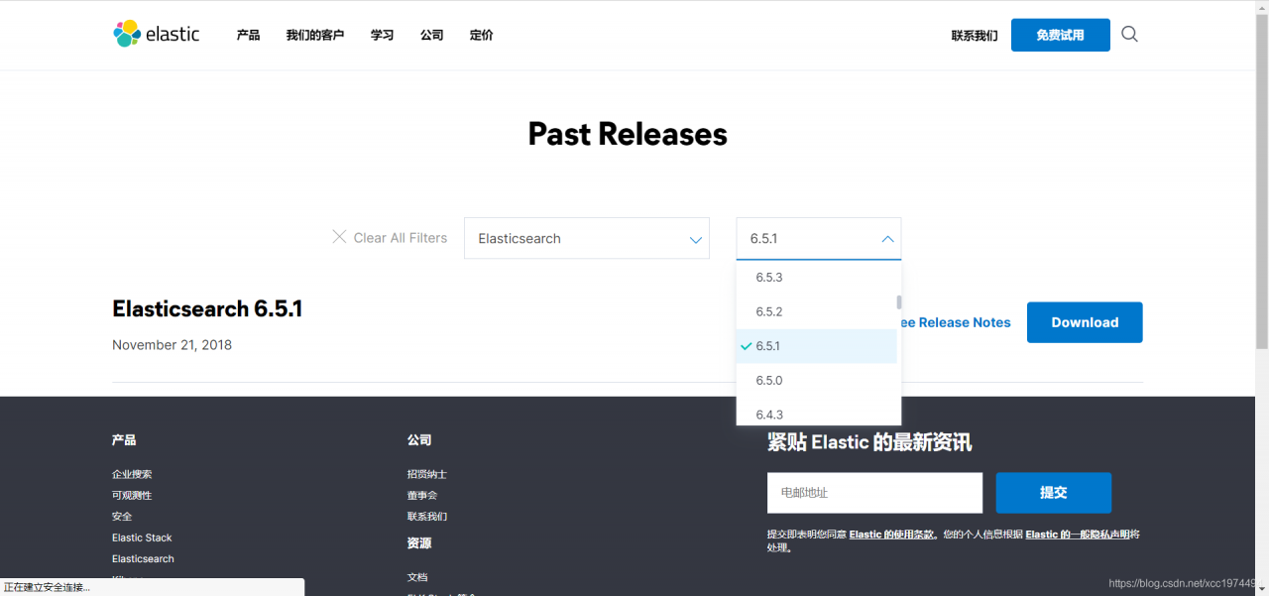Choose 6.4.3 in the version dropdown
The image size is (1269, 596).
tap(769, 414)
